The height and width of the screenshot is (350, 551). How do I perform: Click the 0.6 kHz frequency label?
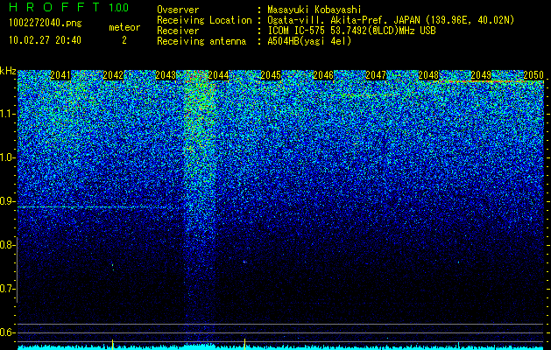point(7,332)
